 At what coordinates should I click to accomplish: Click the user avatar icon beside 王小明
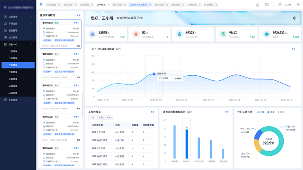tap(280, 5)
